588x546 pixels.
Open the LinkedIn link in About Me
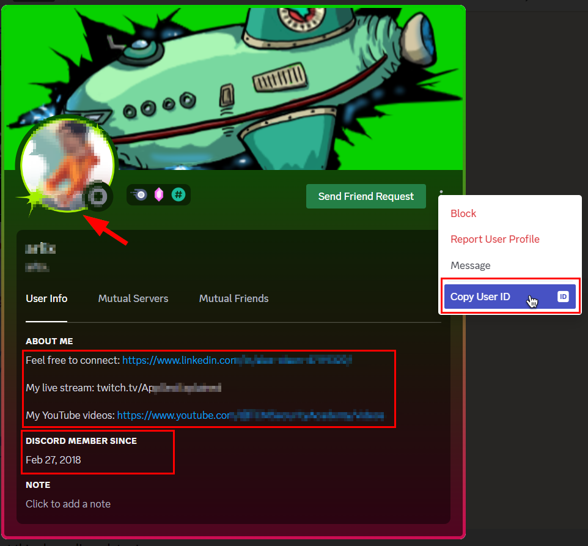coord(237,360)
